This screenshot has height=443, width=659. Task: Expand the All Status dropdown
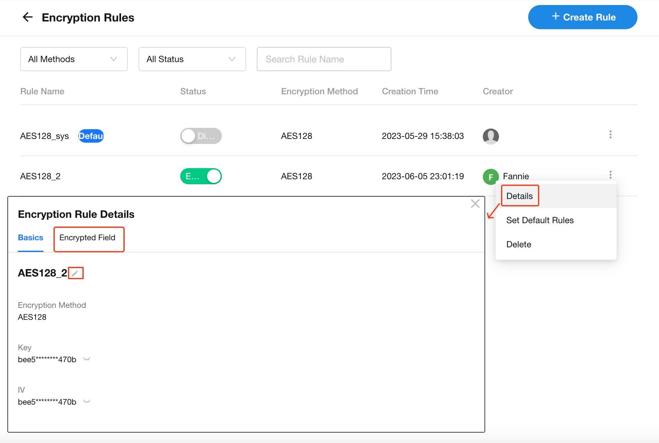tap(192, 59)
